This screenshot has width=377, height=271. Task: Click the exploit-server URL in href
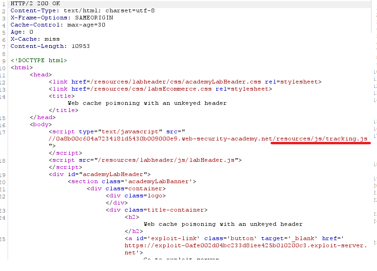(246, 249)
